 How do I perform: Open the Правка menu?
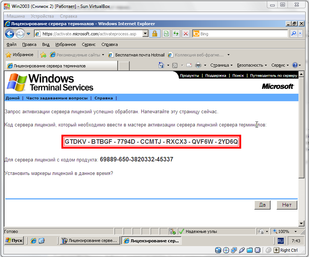[29, 44]
